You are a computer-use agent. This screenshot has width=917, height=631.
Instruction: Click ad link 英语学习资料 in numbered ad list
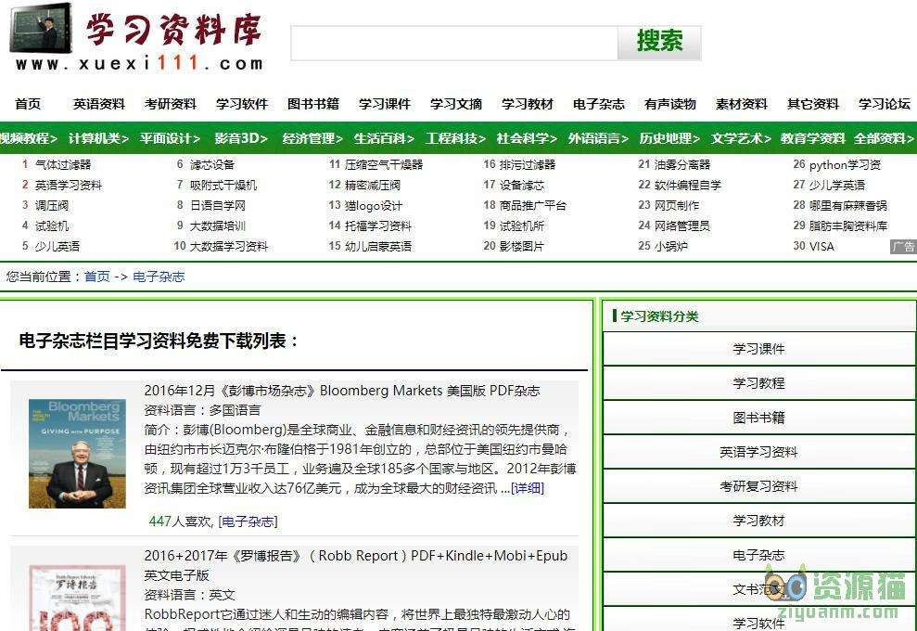pos(69,186)
